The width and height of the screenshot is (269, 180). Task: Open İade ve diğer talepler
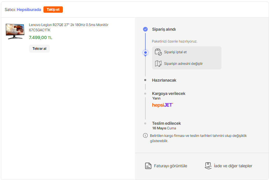(233, 166)
